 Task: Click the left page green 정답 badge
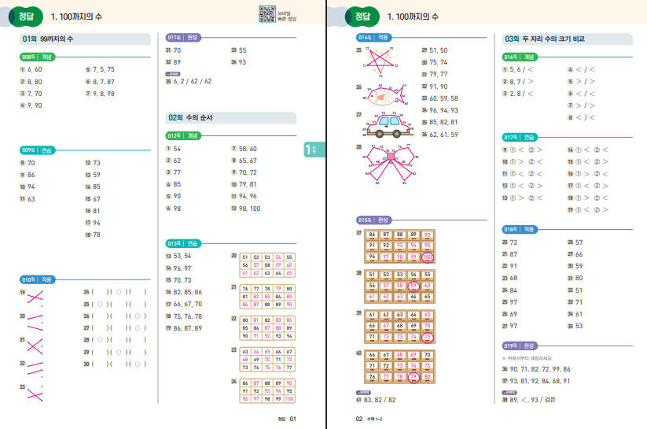click(26, 17)
